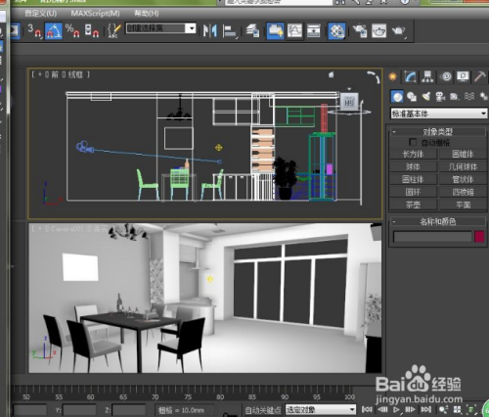Toggle the 3D Snaps button

coord(34,31)
